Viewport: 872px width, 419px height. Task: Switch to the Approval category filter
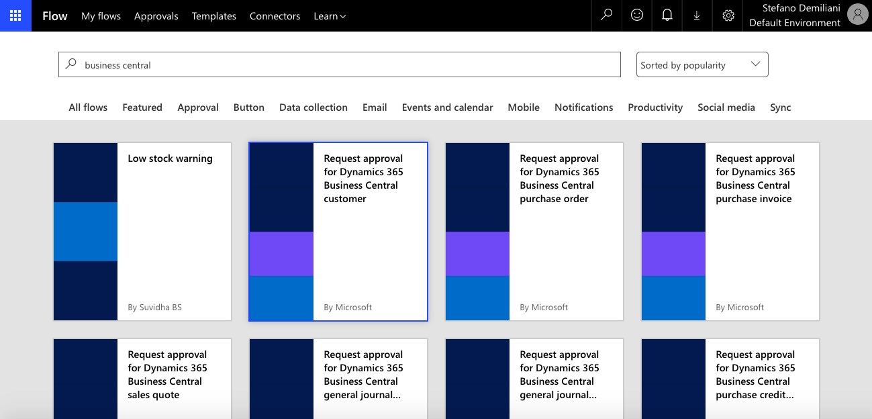[197, 107]
